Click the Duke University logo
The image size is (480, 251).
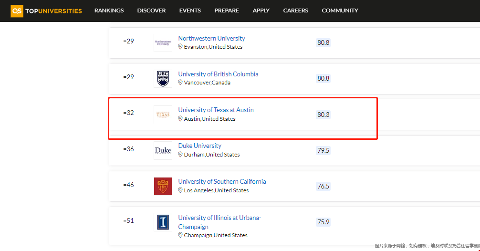coord(163,150)
